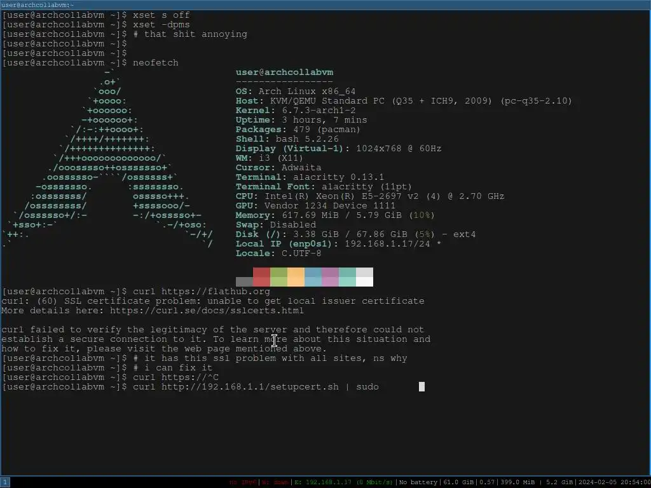This screenshot has height=488, width=651.
Task: Click the 'neofetch' command
Action: (x=155, y=63)
